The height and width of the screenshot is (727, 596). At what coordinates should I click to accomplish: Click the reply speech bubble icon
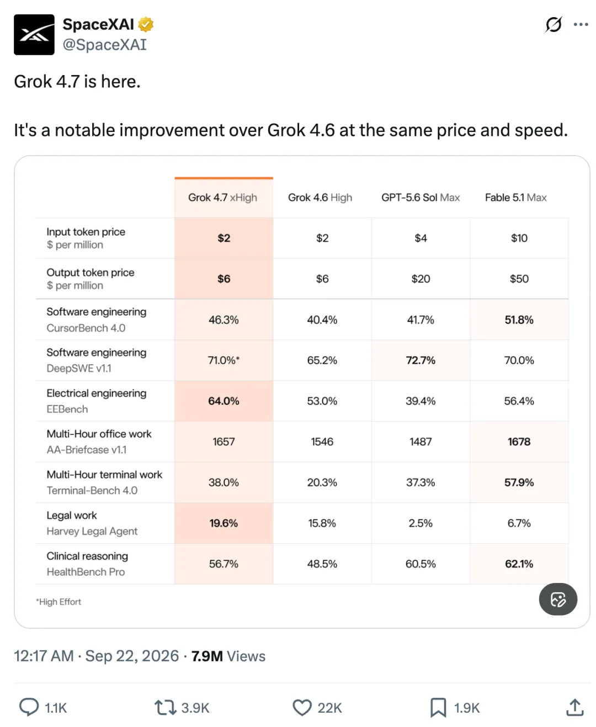29,707
